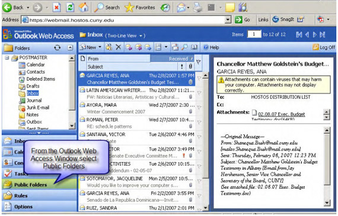
Task: Open the New button dropdown arrow
Action: [x=100, y=47]
